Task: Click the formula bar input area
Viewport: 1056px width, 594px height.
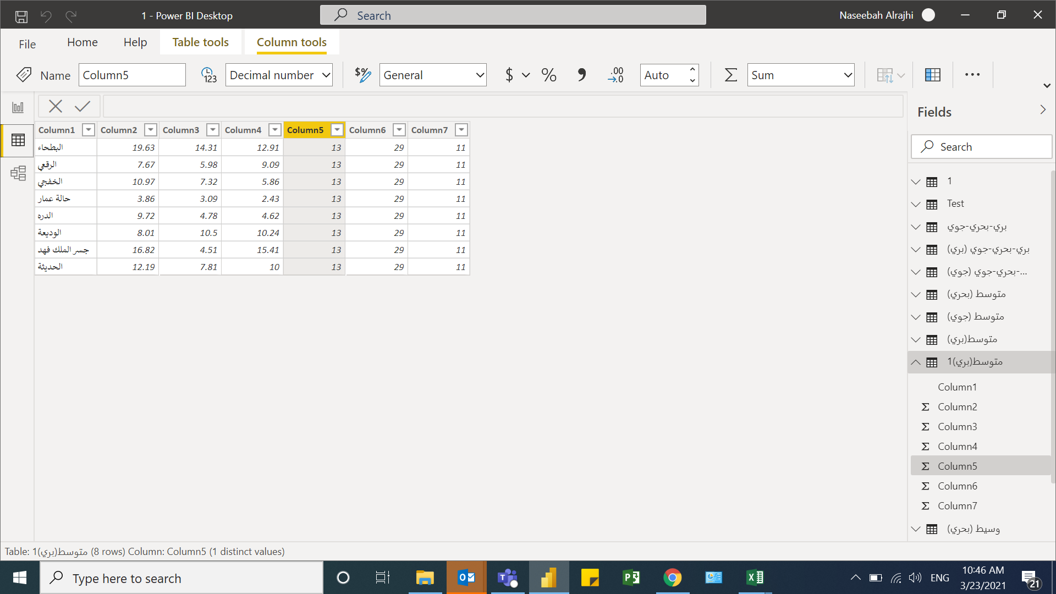Action: [x=503, y=106]
